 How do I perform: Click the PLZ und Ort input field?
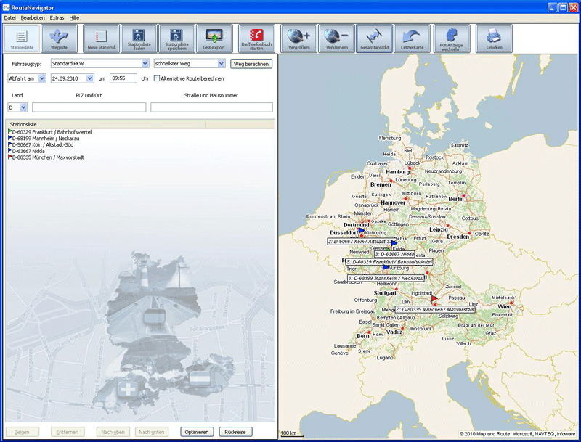[89, 107]
